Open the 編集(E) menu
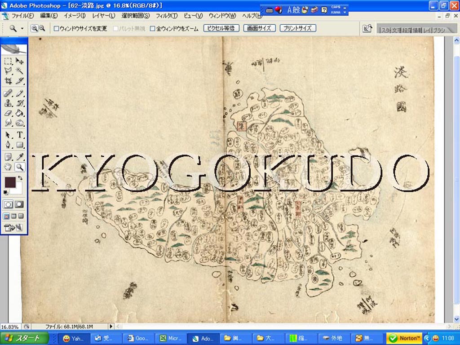This screenshot has height=345, width=460. click(x=49, y=16)
